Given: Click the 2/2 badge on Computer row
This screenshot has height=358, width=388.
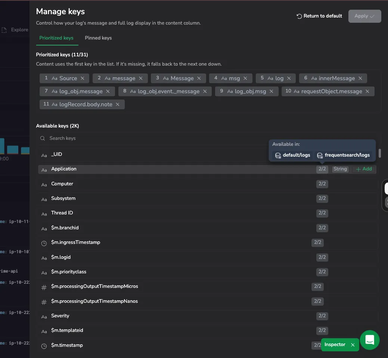Looking at the screenshot, I should point(322,184).
